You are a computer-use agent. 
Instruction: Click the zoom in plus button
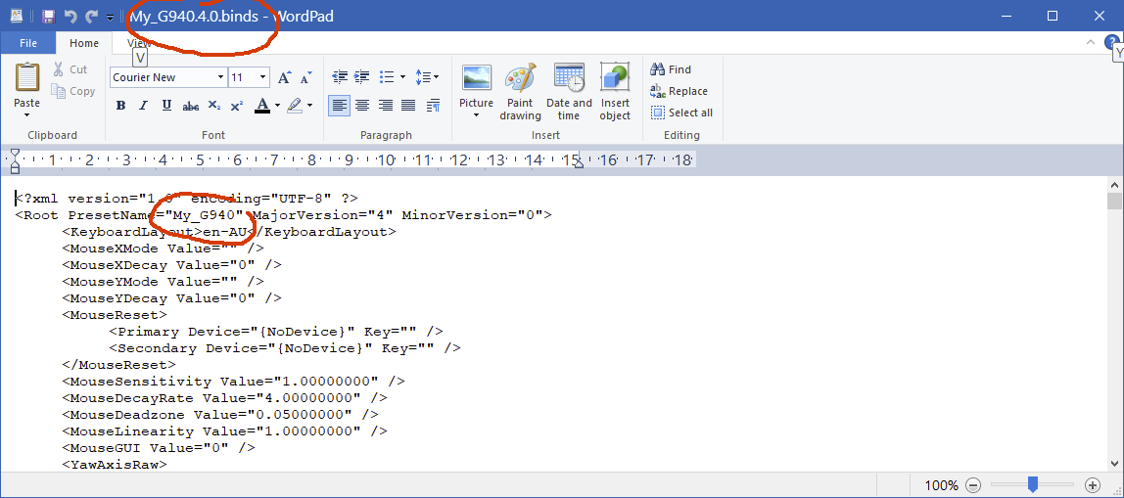pos(1093,485)
